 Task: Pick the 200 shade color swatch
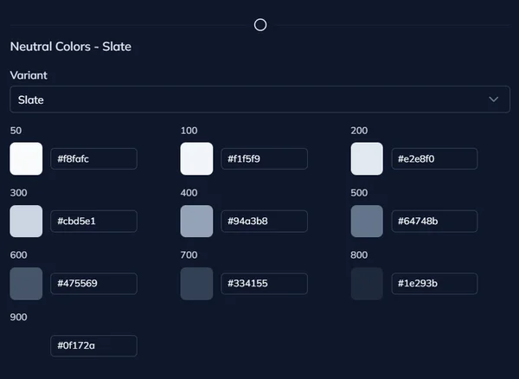[367, 159]
